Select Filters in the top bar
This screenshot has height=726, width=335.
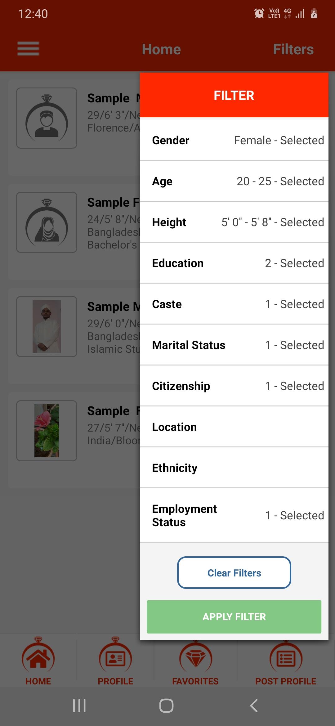pos(293,49)
